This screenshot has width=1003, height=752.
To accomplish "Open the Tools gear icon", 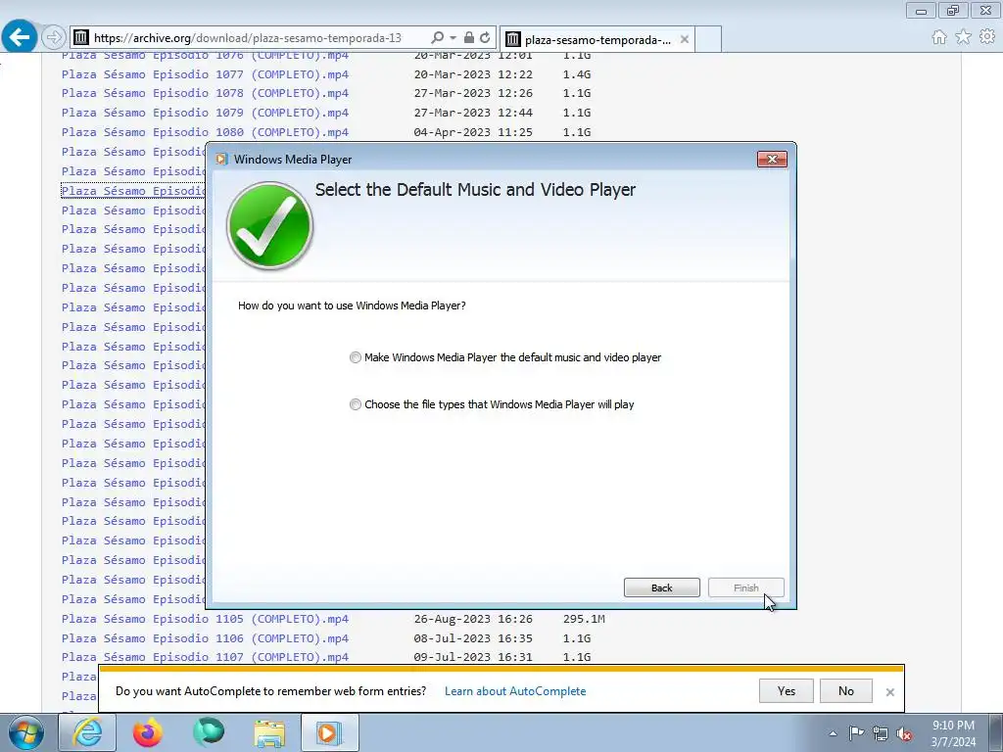I will (987, 37).
